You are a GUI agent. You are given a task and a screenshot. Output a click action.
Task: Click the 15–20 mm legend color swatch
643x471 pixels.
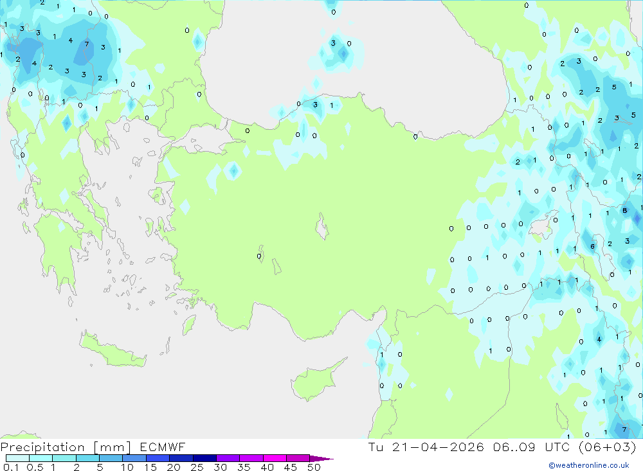(x=158, y=458)
